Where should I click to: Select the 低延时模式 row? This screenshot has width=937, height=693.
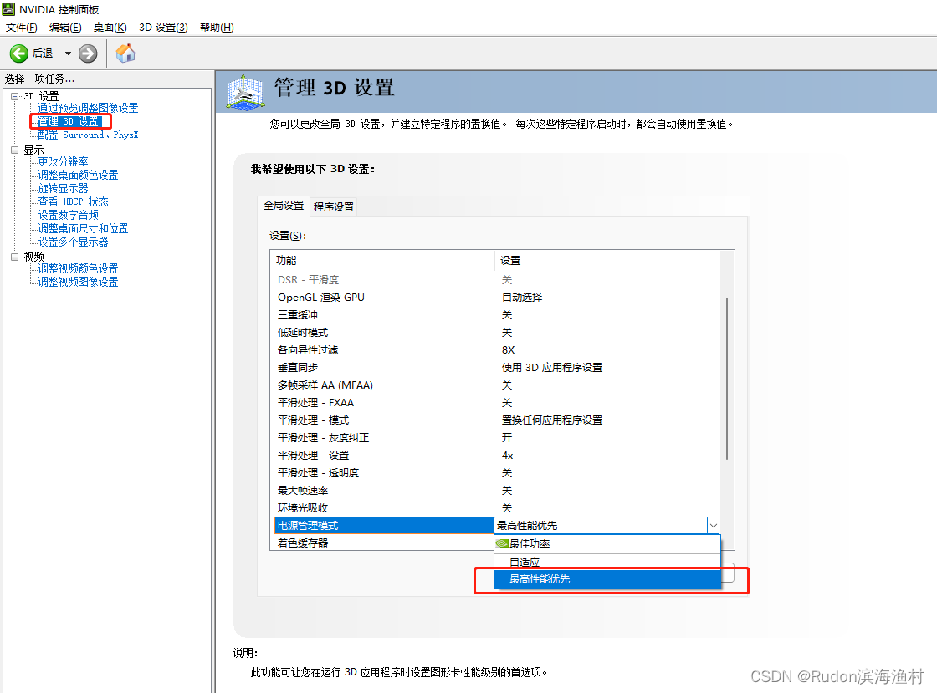(497, 333)
